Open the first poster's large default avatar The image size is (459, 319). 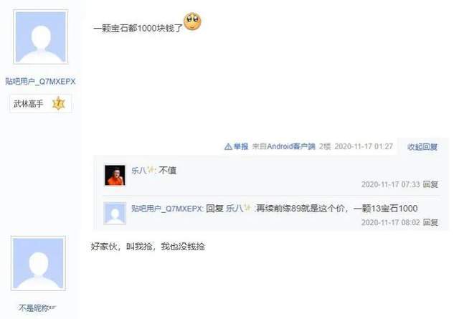point(41,37)
